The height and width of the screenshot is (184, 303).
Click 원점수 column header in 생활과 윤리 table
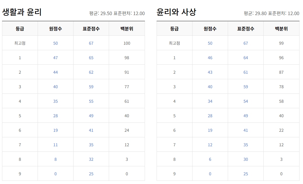55,29
